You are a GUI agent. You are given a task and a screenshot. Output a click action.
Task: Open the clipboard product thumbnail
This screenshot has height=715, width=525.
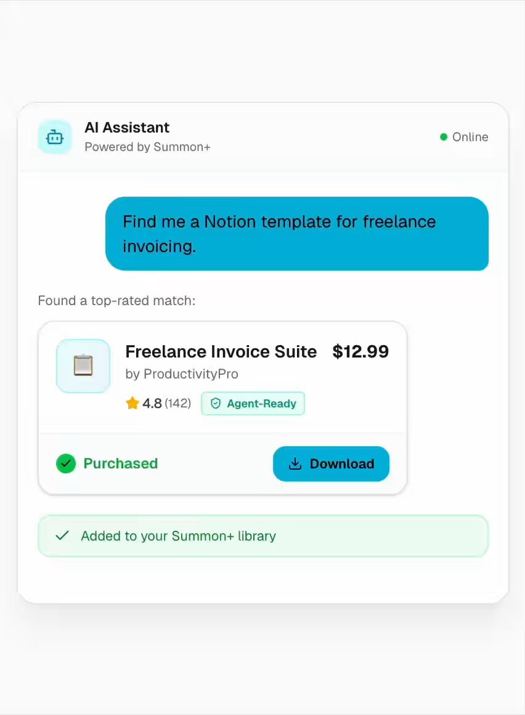[x=83, y=366]
